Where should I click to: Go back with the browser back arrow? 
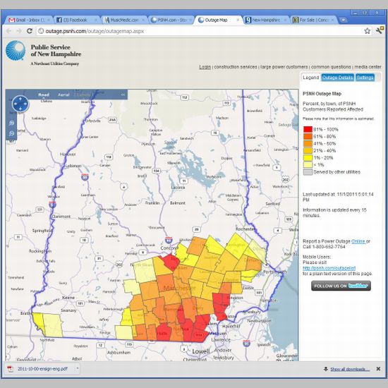[9, 31]
